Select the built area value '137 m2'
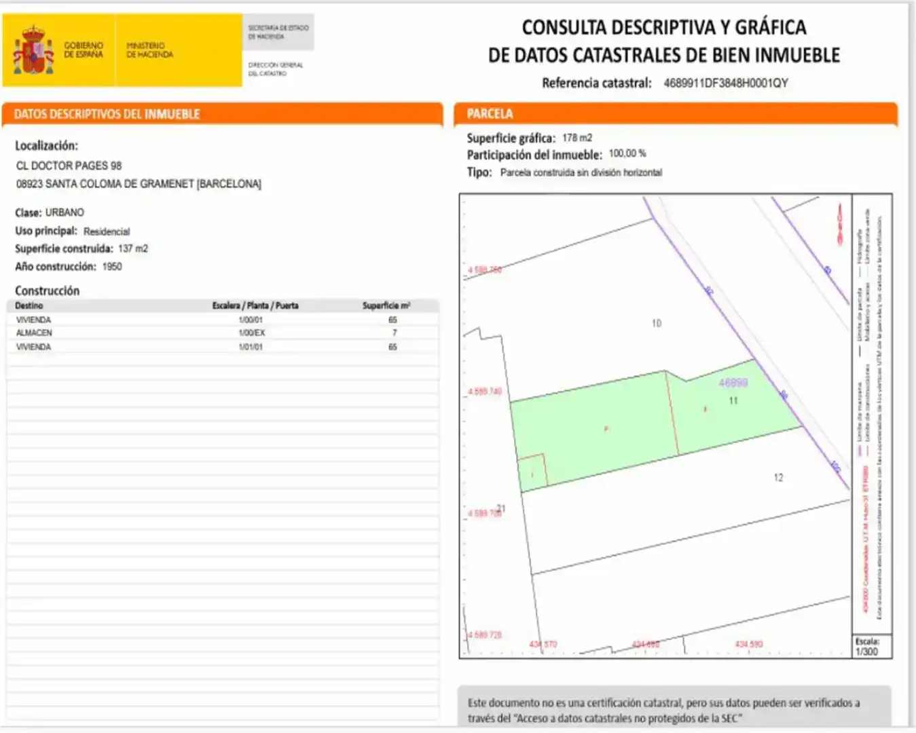 (133, 248)
